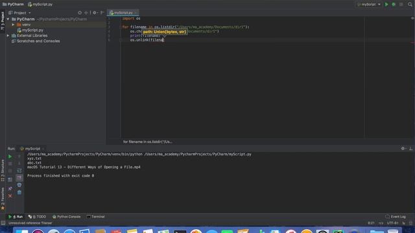Open Project panel gear settings
The height and width of the screenshot is (233, 415).
pos(95,13)
